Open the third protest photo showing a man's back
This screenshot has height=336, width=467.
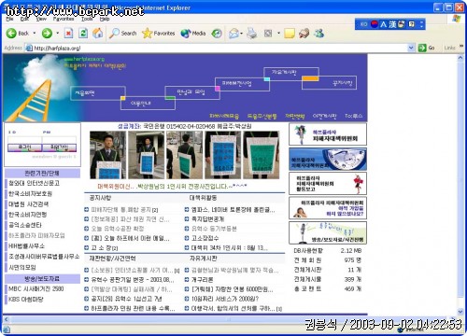[184, 155]
